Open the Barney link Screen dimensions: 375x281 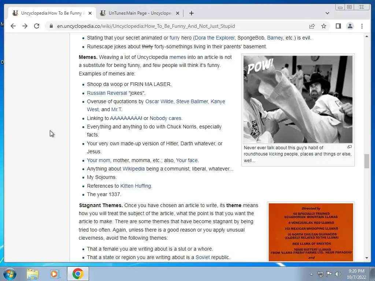click(275, 38)
